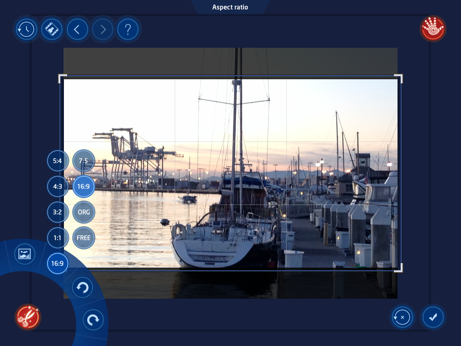This screenshot has width=461, height=346.
Task: Open help with the question mark icon
Action: click(x=128, y=29)
